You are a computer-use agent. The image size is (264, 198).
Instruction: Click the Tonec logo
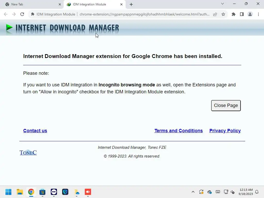[28, 152]
